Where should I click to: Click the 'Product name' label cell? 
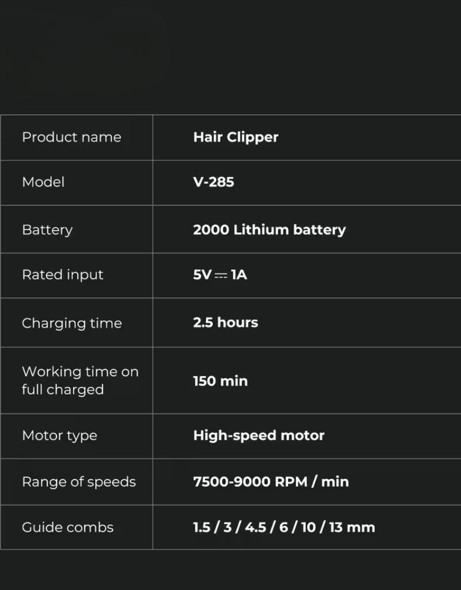(71, 137)
